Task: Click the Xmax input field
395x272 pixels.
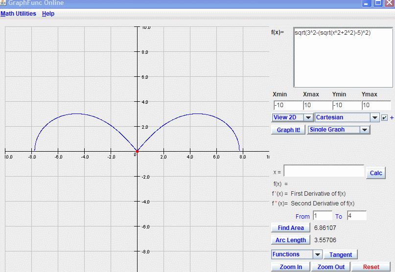Action: [317, 105]
